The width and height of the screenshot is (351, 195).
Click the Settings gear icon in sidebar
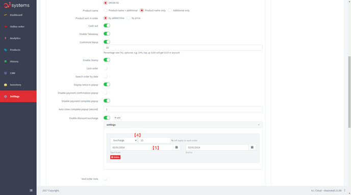tap(6, 96)
